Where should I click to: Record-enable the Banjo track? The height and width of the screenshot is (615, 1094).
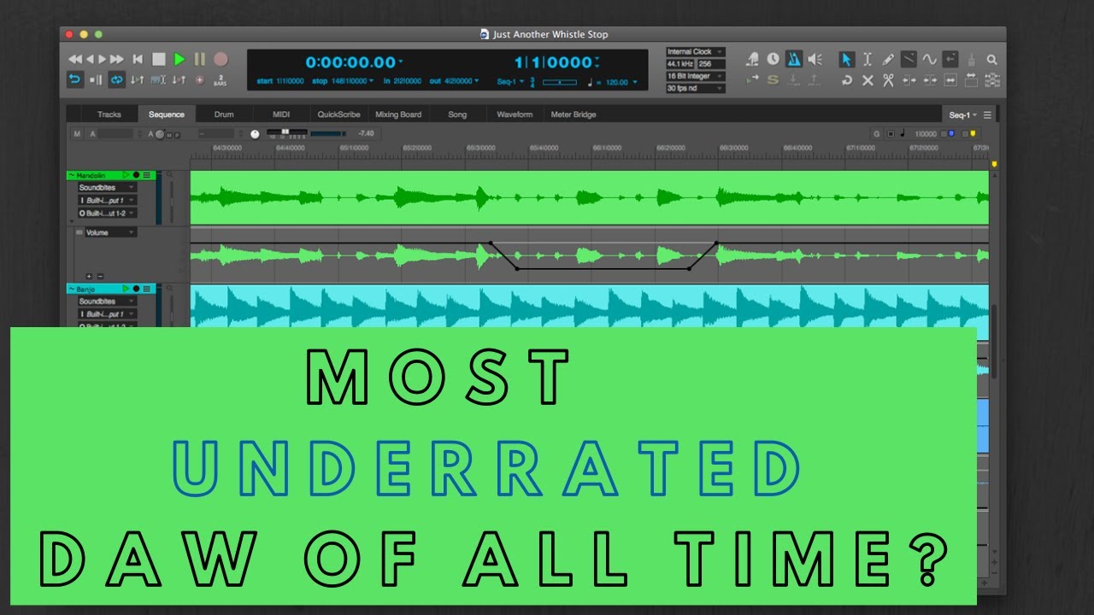click(136, 289)
